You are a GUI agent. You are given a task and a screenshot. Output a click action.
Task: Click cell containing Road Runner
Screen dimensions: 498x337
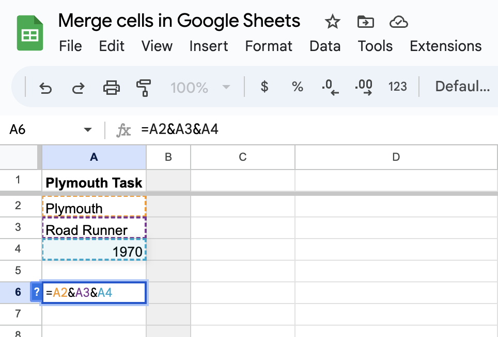pyautogui.click(x=94, y=228)
